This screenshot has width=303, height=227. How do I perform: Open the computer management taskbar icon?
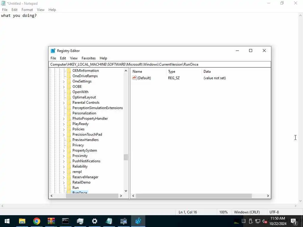(123, 221)
